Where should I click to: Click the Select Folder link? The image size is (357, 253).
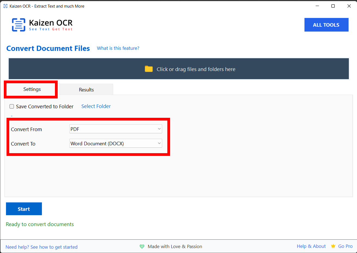tap(96, 106)
